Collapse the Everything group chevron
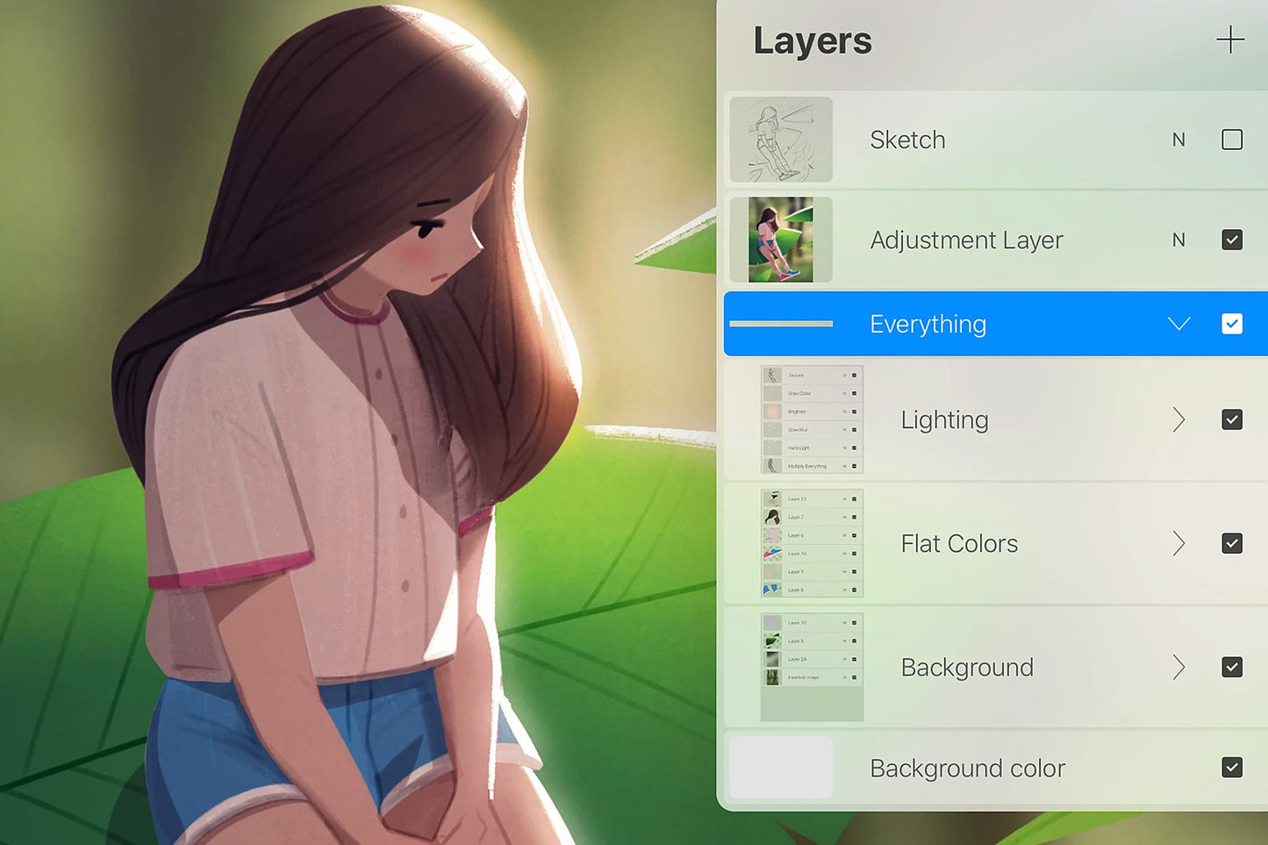 1178,324
